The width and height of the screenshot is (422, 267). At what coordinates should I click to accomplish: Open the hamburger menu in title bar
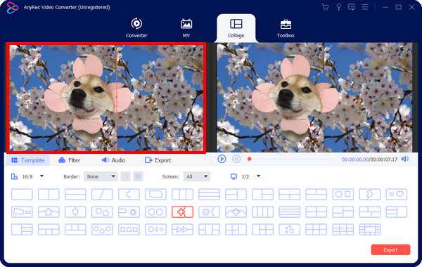pyautogui.click(x=364, y=7)
